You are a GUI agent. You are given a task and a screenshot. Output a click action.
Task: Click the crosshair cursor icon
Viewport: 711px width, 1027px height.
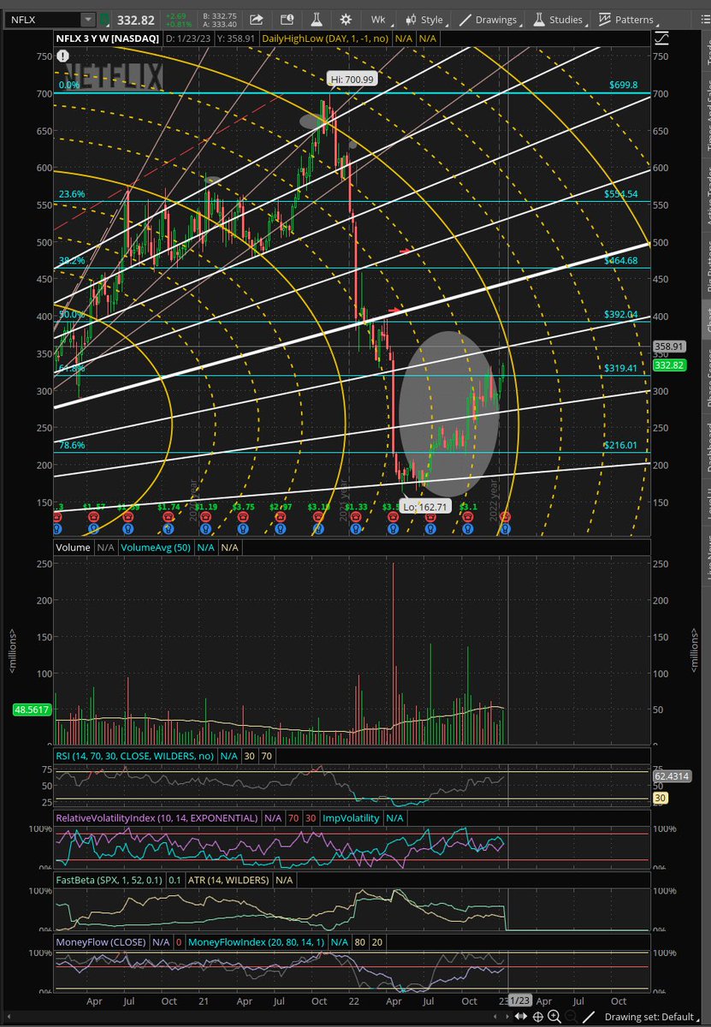539,1017
